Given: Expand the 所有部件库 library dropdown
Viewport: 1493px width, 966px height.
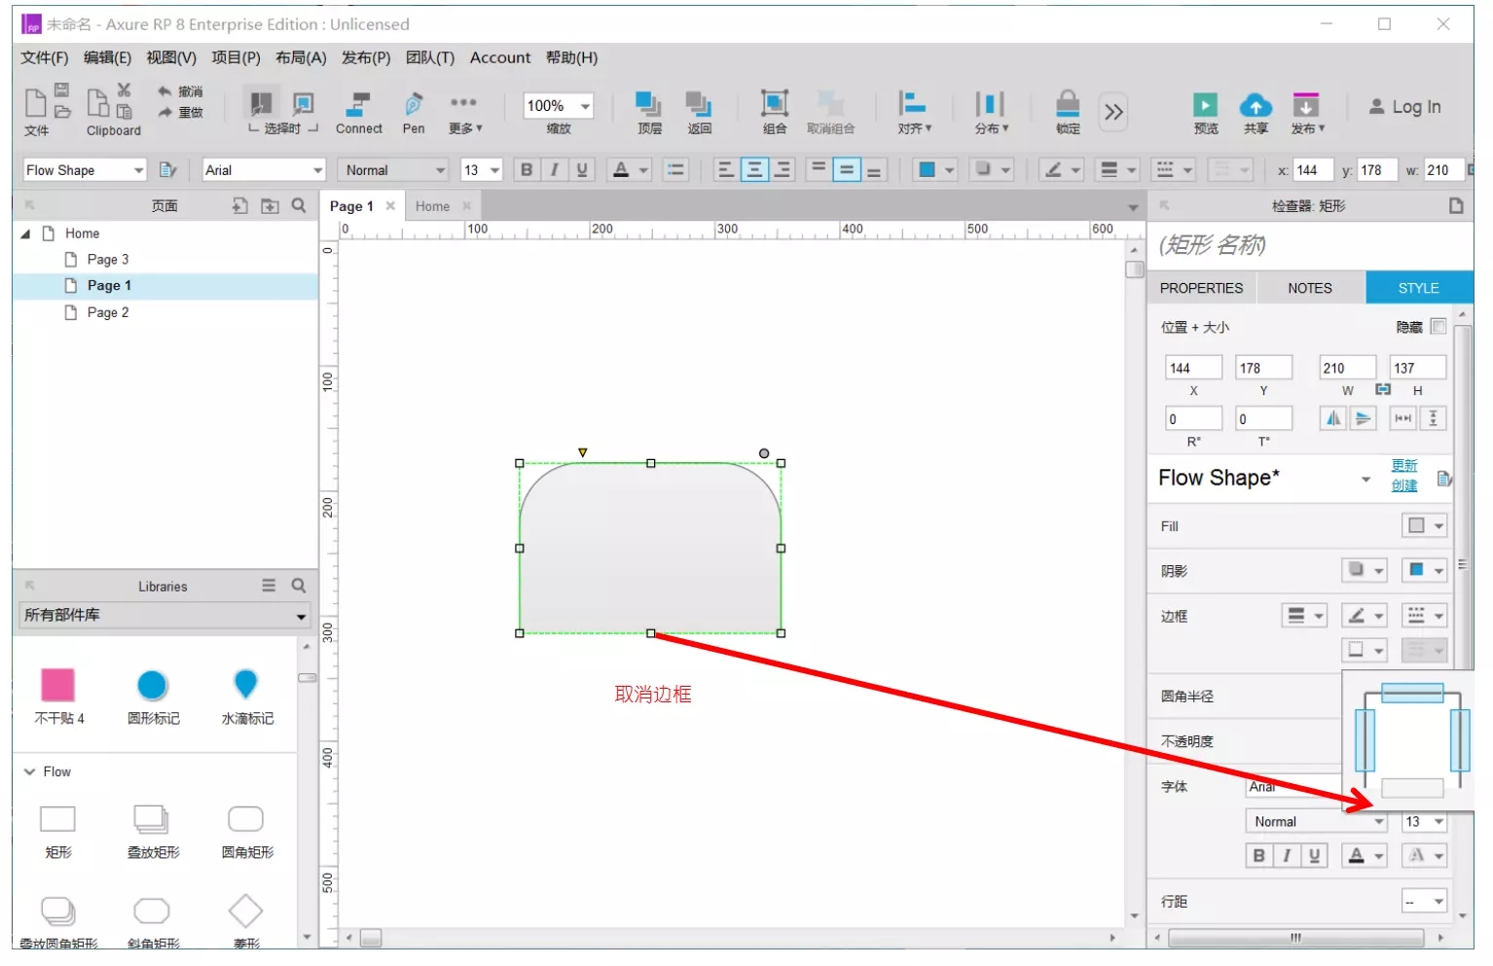Looking at the screenshot, I should (x=301, y=616).
